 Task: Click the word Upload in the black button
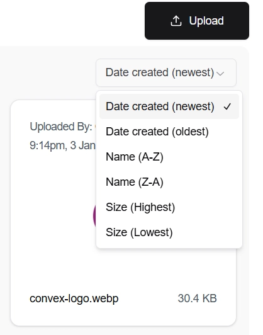206,21
